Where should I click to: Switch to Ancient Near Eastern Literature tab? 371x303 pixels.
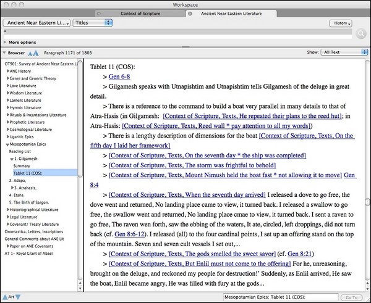point(231,14)
